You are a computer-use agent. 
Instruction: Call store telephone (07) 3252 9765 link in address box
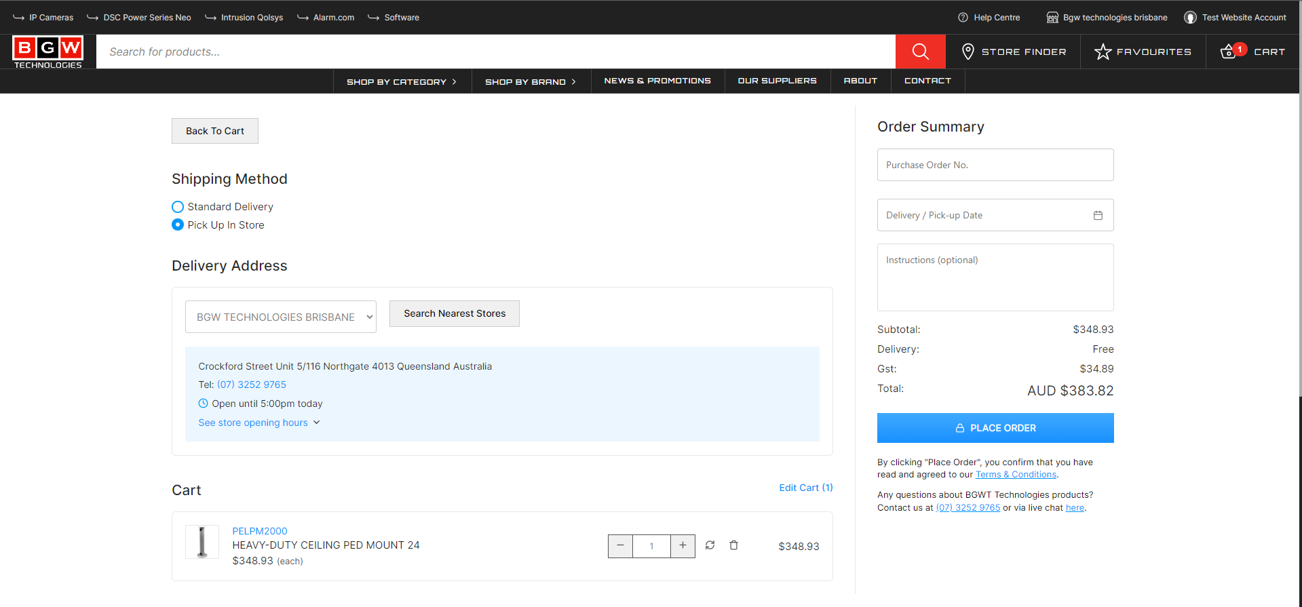pyautogui.click(x=252, y=385)
